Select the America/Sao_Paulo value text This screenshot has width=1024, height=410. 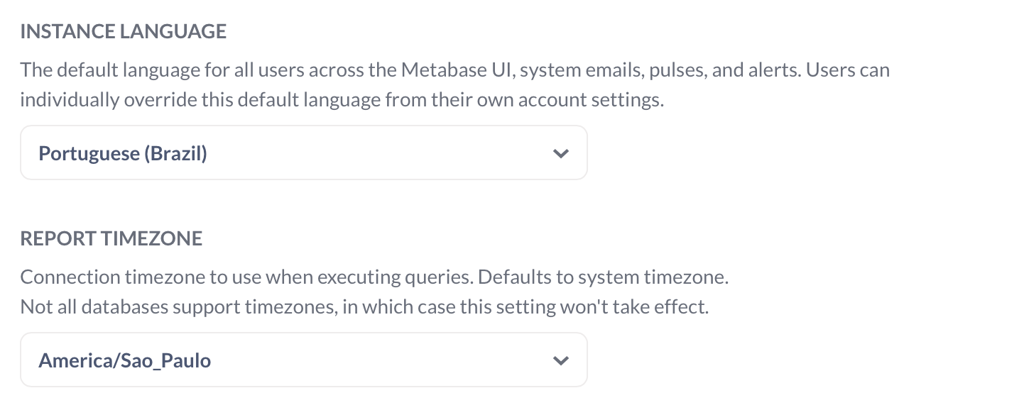[125, 360]
